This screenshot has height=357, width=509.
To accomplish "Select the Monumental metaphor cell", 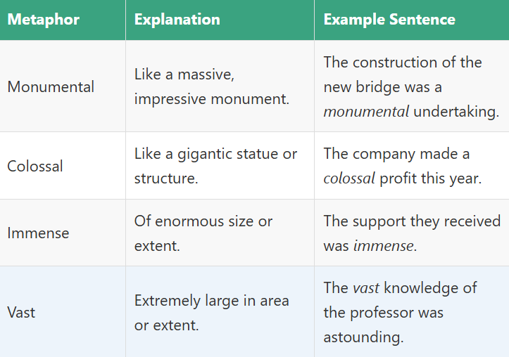I will click(51, 87).
